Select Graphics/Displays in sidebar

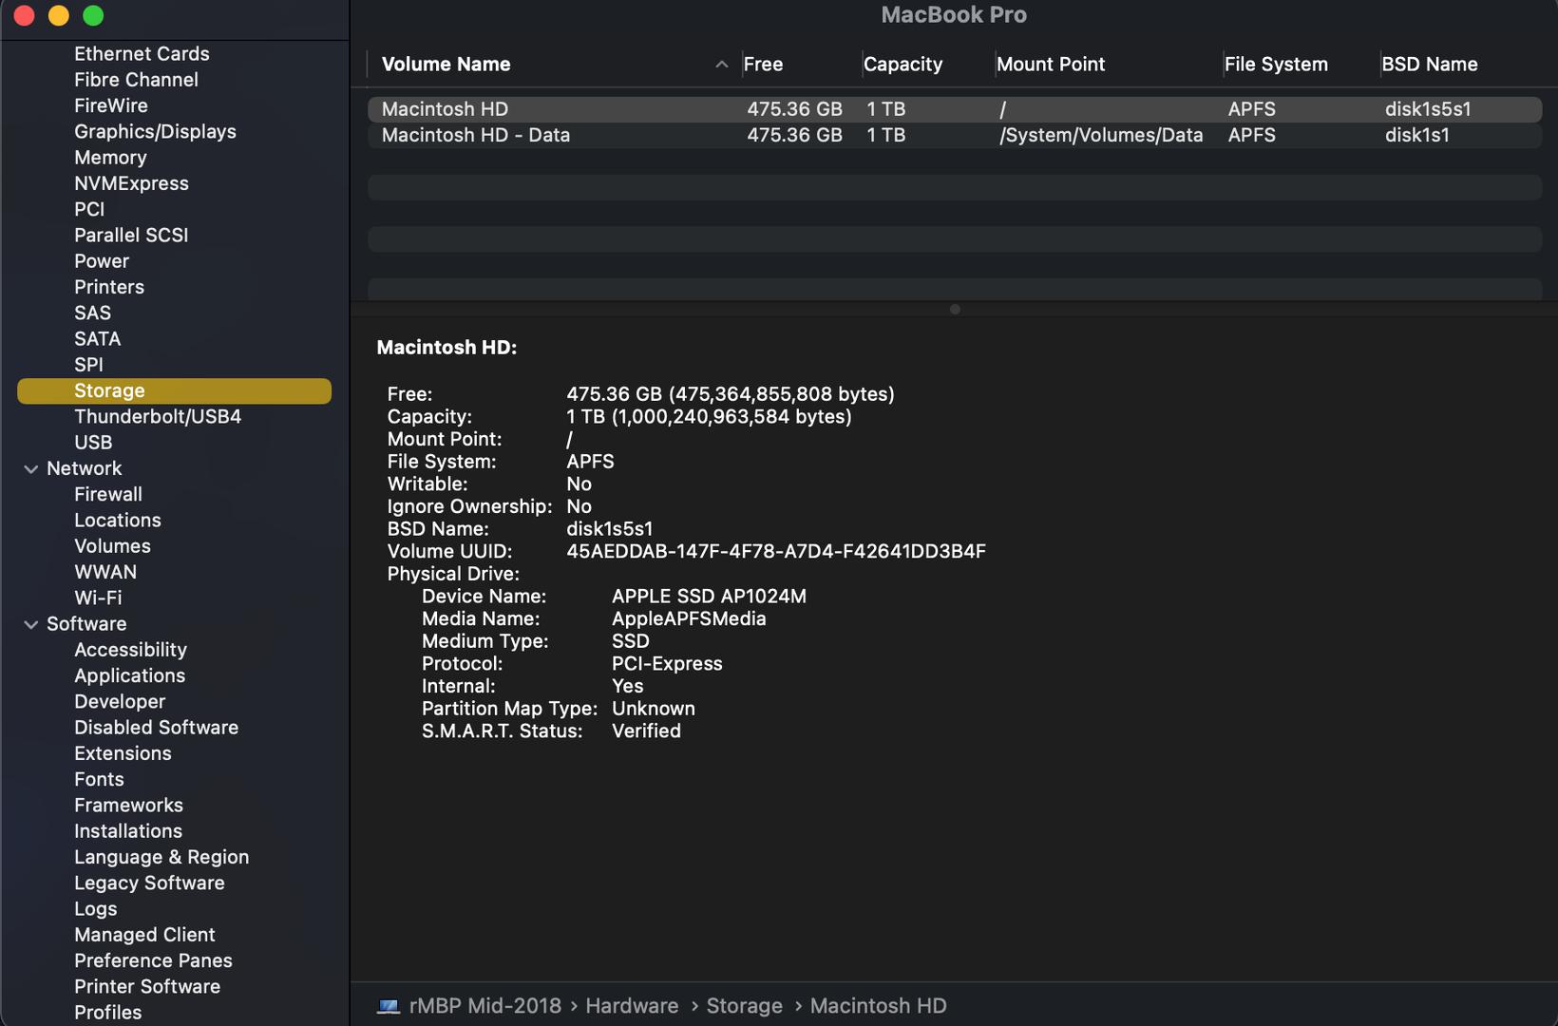click(155, 132)
